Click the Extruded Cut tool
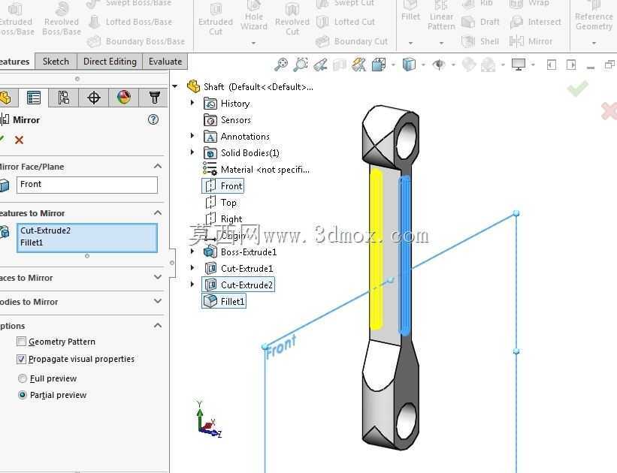Screen dimensions: 617x473 click(x=215, y=19)
